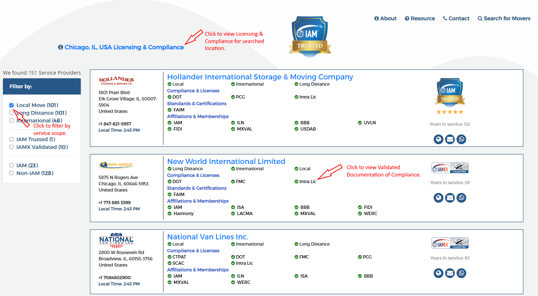
Task: Click the IAM Trusted badge on Hollander's card
Action: pyautogui.click(x=450, y=93)
